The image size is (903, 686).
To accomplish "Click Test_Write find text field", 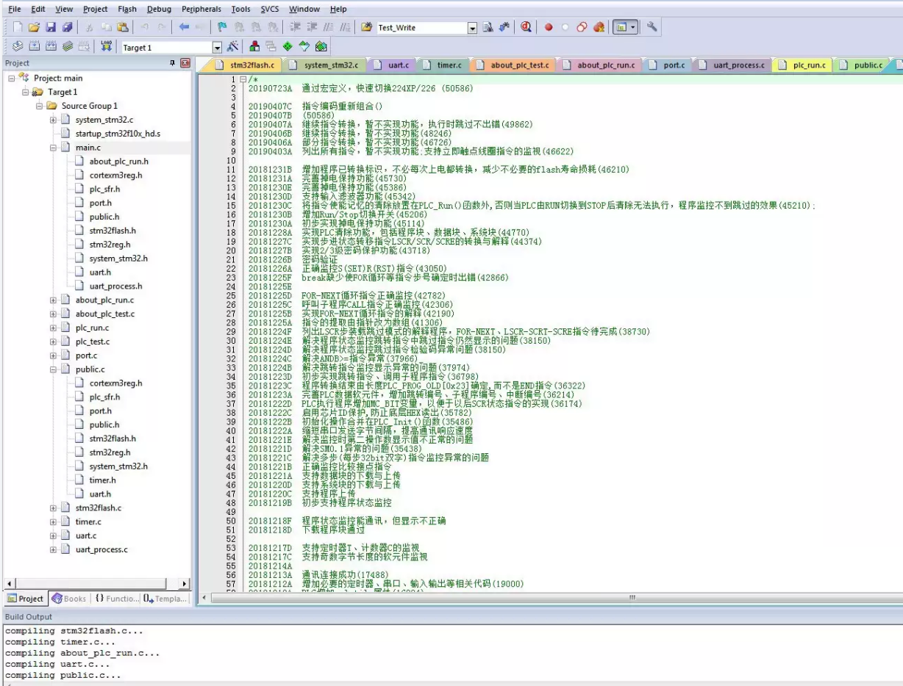I will click(422, 28).
